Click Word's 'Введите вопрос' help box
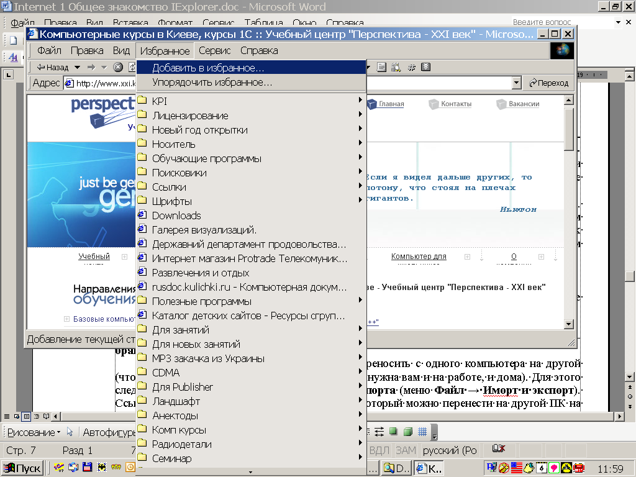Viewport: 636px width, 477px height. point(561,22)
